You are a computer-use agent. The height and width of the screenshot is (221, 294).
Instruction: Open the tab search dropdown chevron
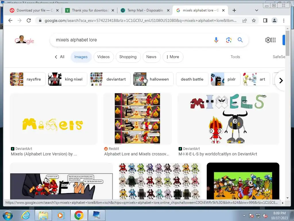point(256,10)
